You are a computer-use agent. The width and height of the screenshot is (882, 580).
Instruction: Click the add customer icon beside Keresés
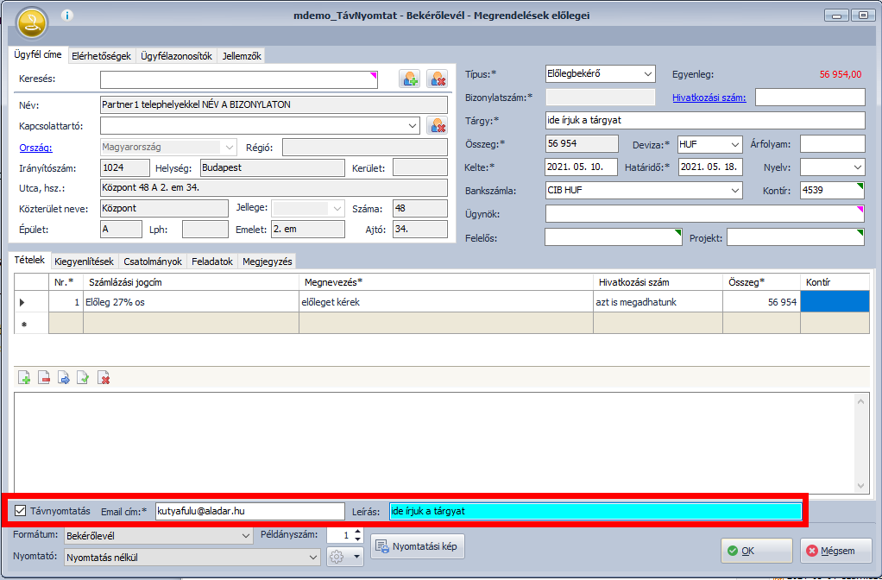pyautogui.click(x=409, y=79)
